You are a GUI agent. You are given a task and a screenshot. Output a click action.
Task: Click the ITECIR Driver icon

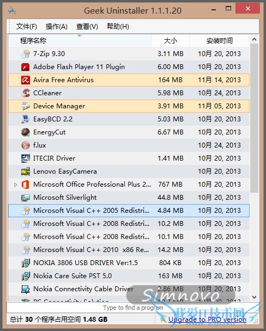26,158
